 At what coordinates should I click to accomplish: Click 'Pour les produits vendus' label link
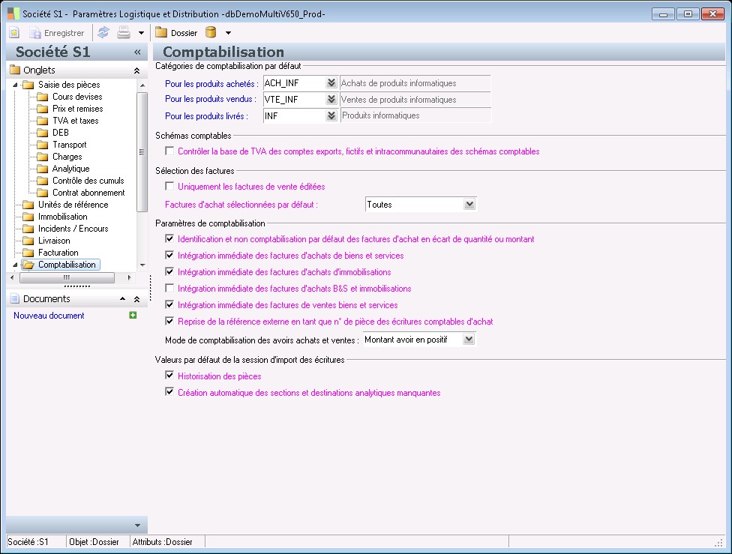click(x=211, y=100)
